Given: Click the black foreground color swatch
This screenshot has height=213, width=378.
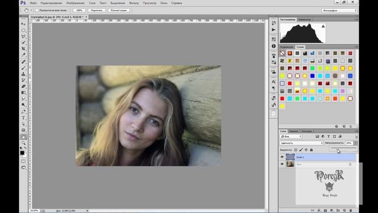Looking at the screenshot, I should point(22,153).
